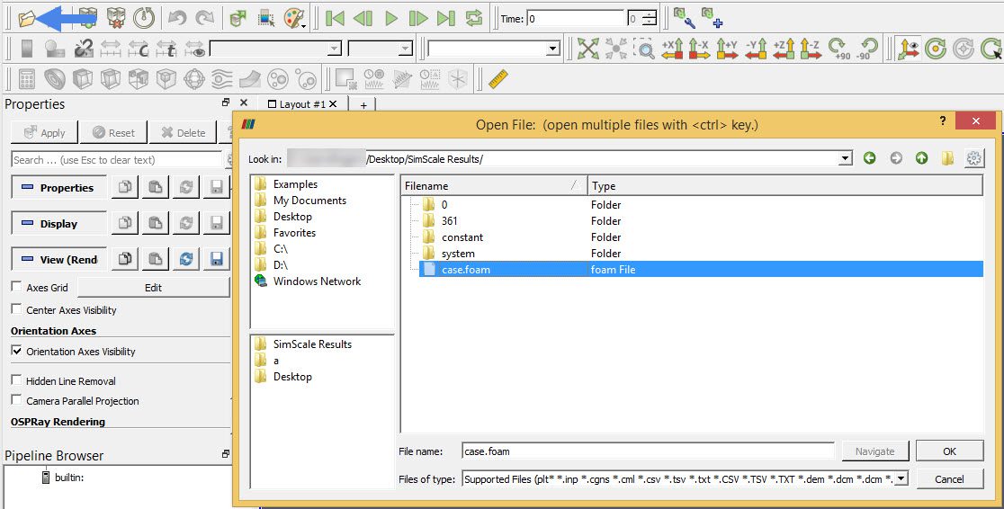1004x509 pixels.
Task: Click the Open File folder icon in toolbar
Action: click(x=26, y=17)
